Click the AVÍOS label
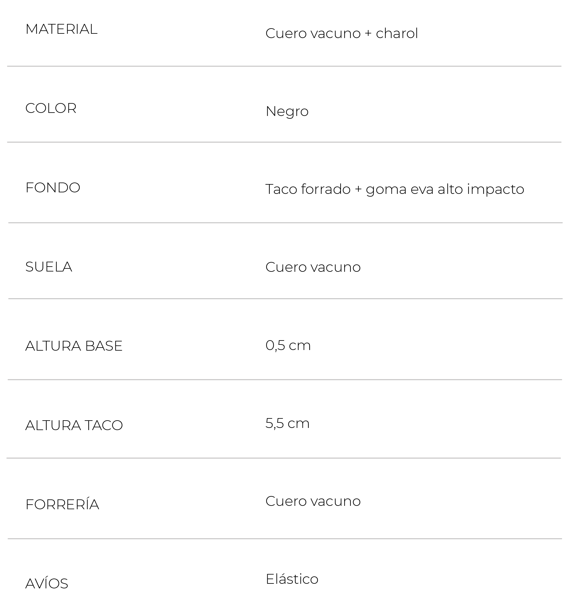The height and width of the screenshot is (608, 571). (47, 583)
